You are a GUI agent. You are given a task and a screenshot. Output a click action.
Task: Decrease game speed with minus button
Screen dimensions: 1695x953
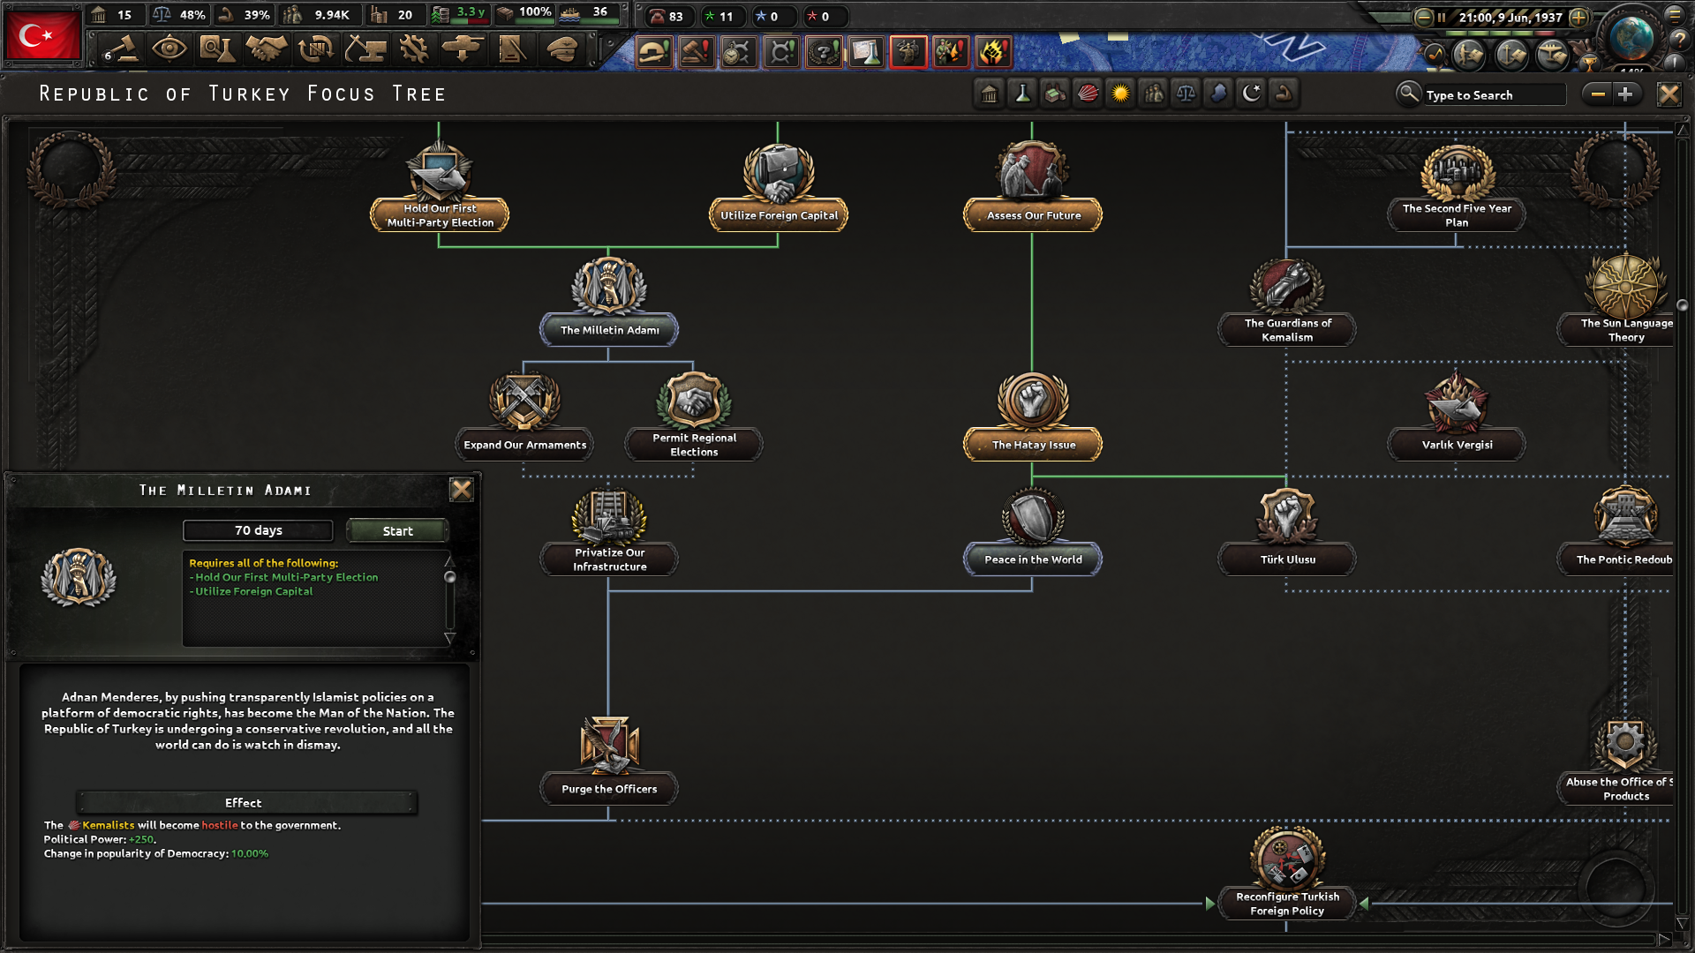pos(1423,17)
